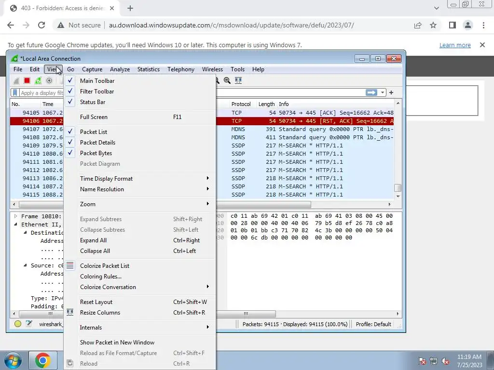Toggle Status Bar visibility

140,102
